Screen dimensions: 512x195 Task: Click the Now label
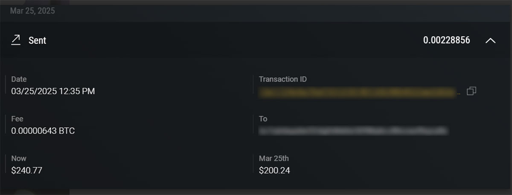[19, 158]
